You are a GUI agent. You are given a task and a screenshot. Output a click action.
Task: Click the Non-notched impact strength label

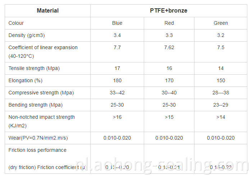[x=42, y=117]
